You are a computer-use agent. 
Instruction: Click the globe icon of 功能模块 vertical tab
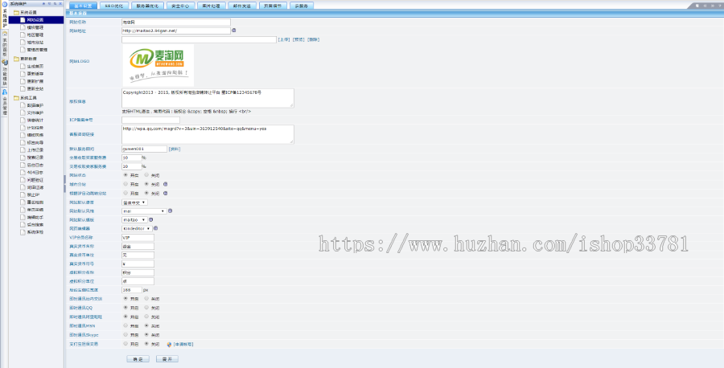(x=5, y=62)
